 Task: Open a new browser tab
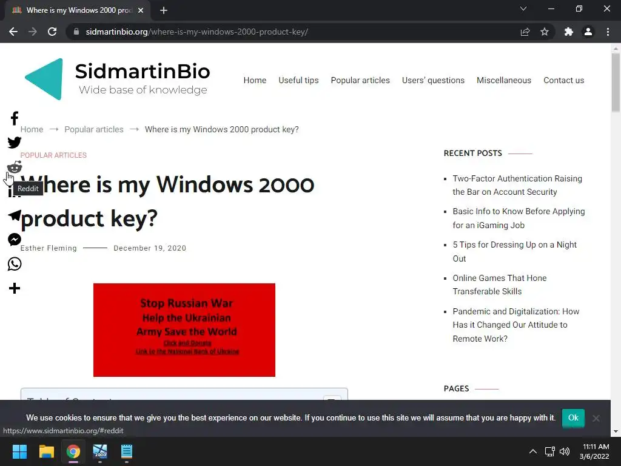coord(164,10)
